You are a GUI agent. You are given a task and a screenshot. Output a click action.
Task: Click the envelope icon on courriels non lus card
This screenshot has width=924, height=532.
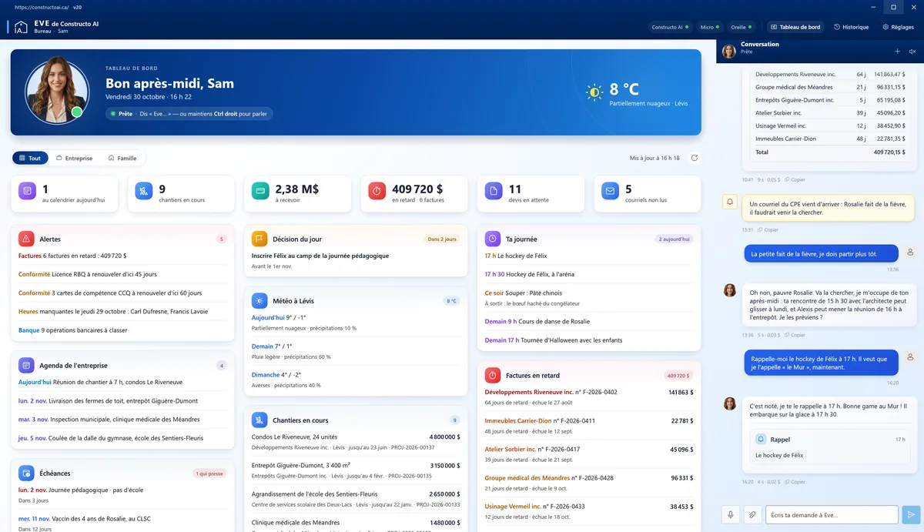tap(611, 190)
